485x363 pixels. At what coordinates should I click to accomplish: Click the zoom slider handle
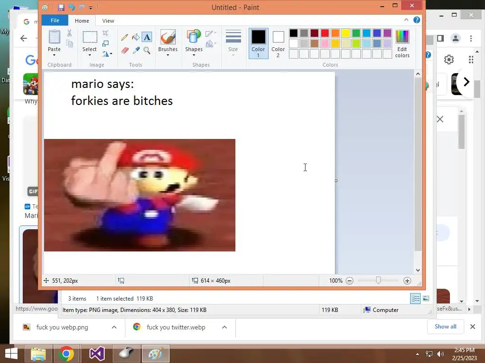point(378,280)
